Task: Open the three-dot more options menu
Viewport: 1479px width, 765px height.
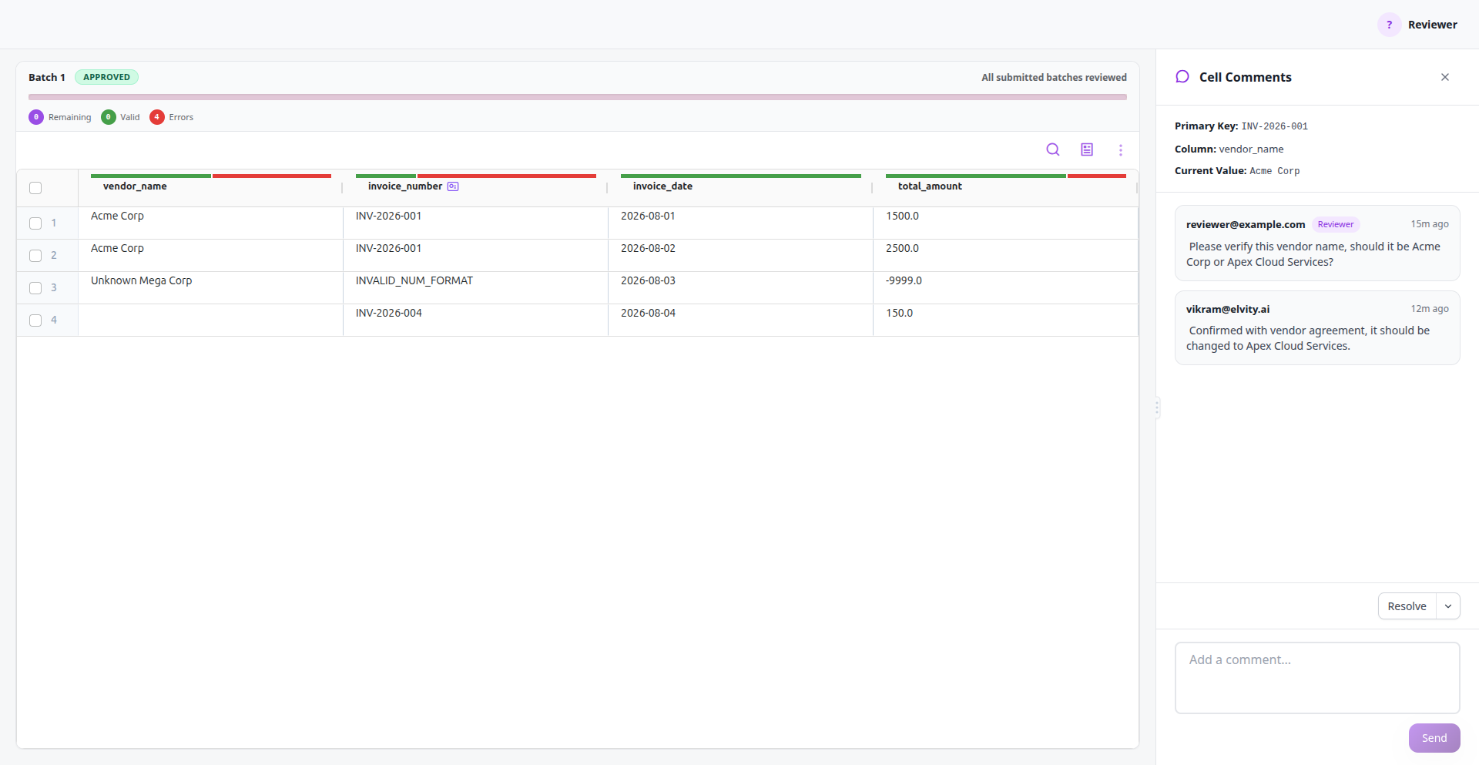Action: (1121, 150)
